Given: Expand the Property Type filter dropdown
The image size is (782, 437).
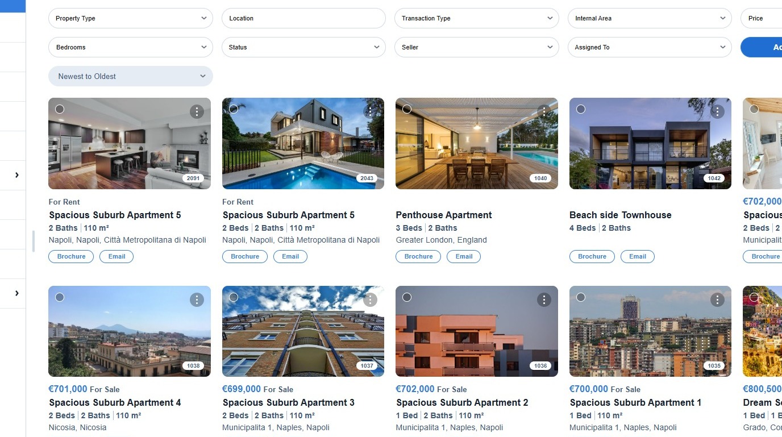Looking at the screenshot, I should tap(131, 18).
